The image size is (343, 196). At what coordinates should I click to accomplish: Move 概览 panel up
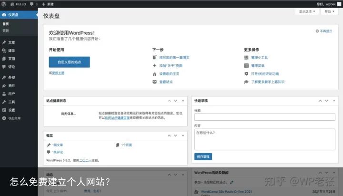tap(169, 135)
